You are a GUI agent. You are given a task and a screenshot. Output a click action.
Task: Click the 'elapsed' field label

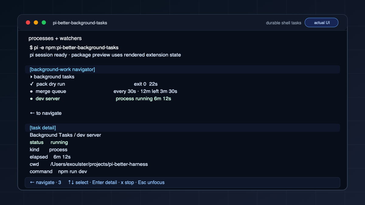pos(39,157)
